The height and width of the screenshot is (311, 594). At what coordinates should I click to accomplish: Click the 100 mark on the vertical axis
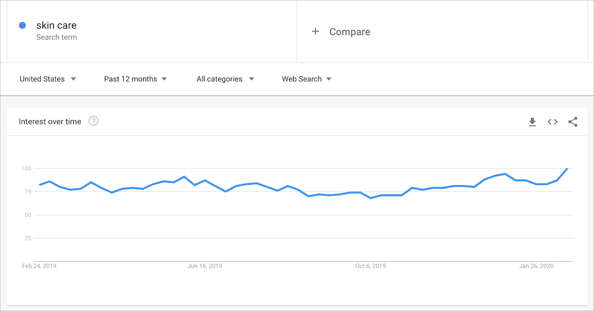click(27, 168)
